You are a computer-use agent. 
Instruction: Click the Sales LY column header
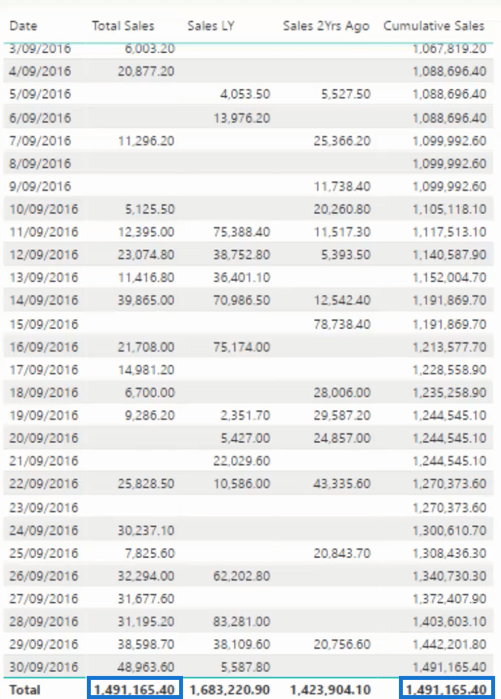tap(211, 26)
